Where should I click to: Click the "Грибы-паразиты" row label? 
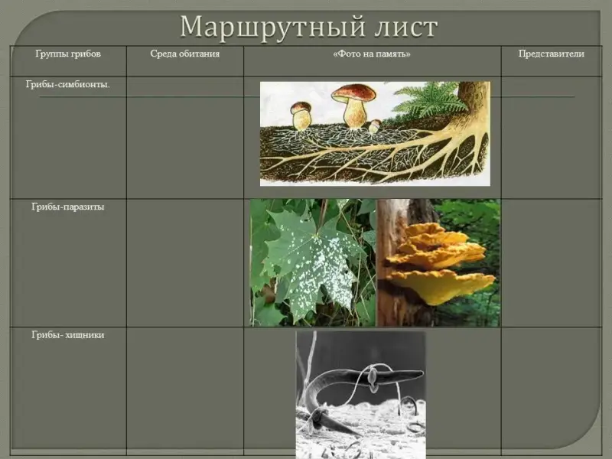[68, 207]
